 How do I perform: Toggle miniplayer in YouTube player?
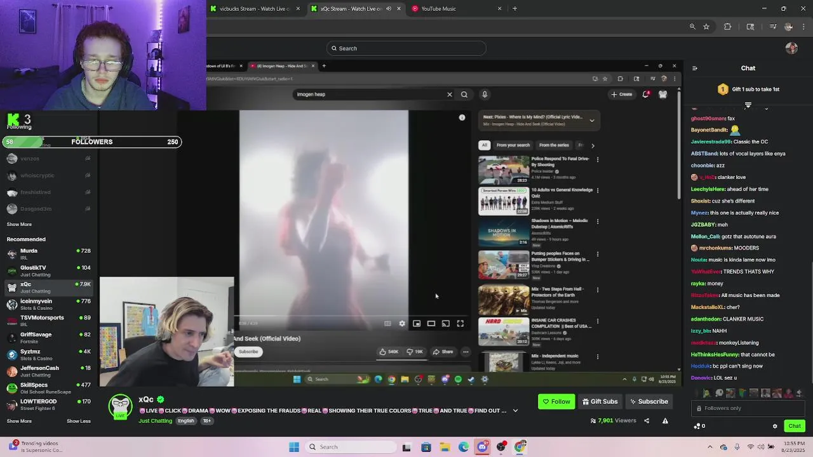point(417,324)
